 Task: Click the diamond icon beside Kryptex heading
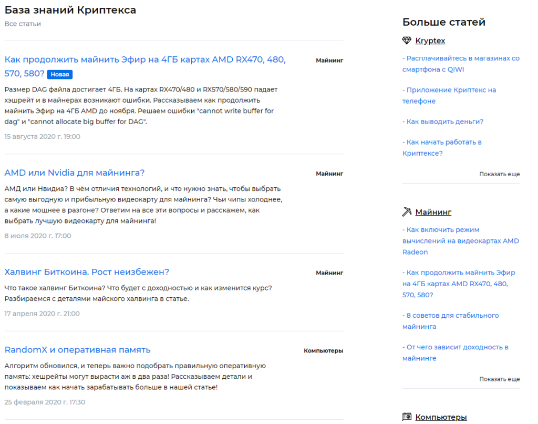407,41
